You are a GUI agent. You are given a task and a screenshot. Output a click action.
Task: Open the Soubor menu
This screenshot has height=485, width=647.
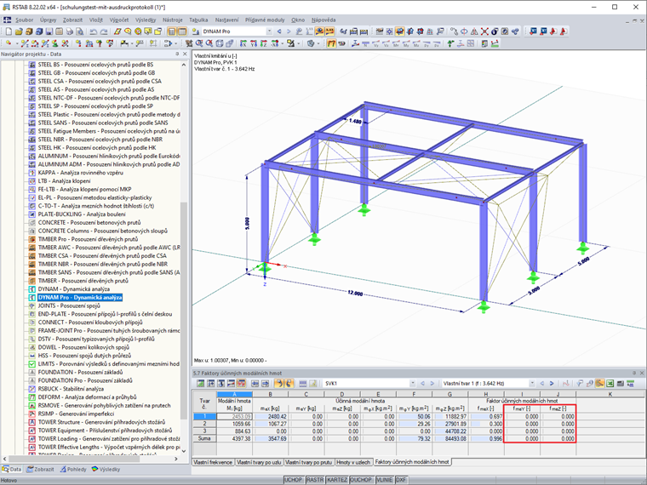pos(25,20)
